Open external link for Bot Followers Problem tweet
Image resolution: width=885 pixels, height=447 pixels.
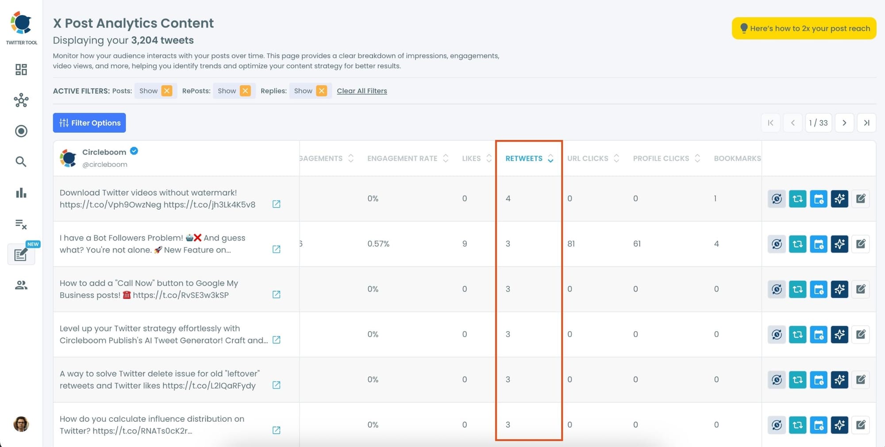(276, 249)
